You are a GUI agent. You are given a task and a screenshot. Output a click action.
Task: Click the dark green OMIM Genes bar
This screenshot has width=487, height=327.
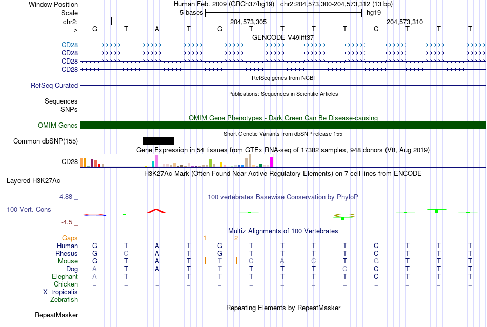point(283,125)
